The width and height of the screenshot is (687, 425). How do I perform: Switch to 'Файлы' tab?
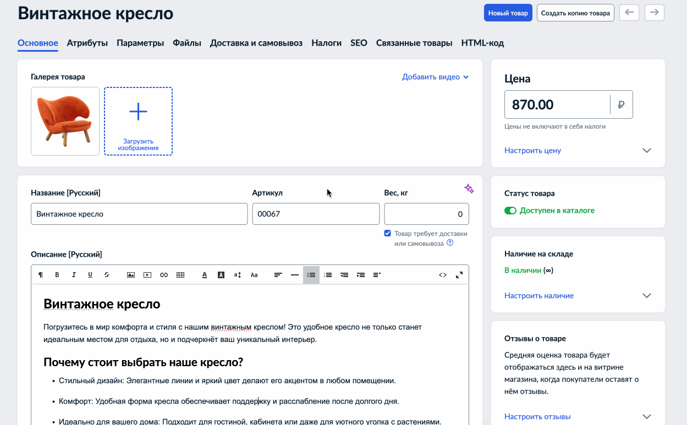tap(187, 43)
